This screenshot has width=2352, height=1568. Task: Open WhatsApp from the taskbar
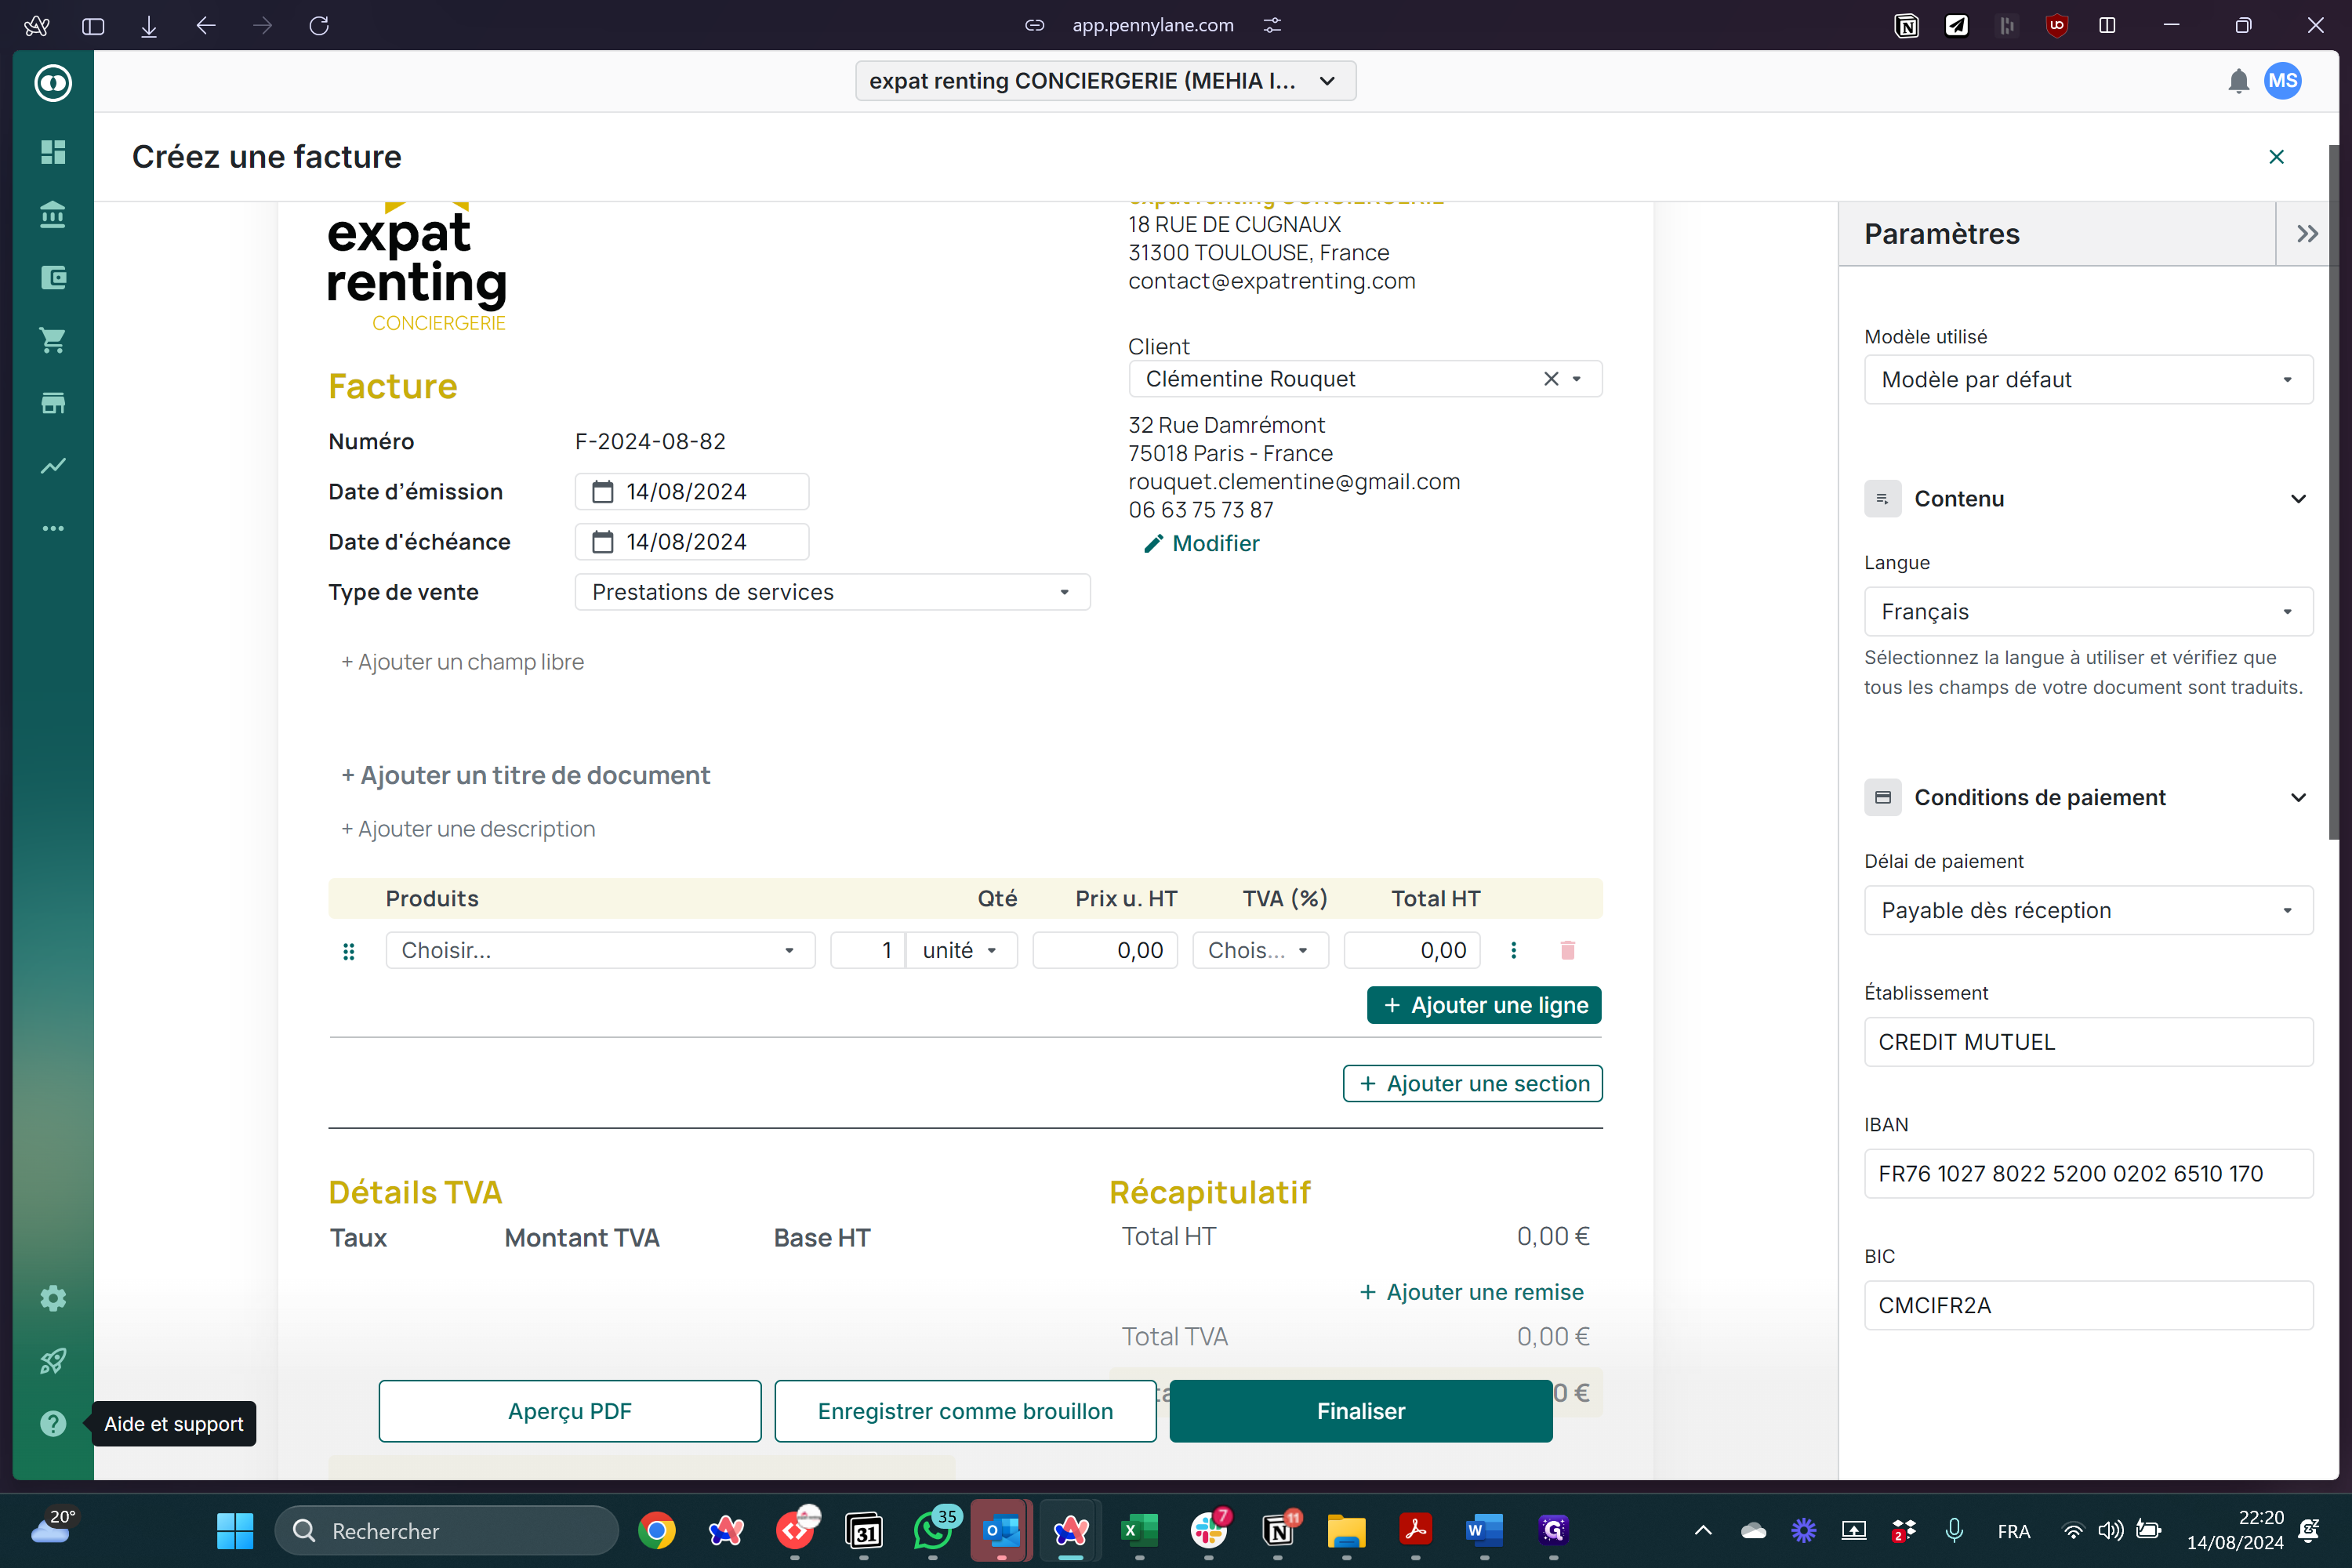pos(933,1531)
